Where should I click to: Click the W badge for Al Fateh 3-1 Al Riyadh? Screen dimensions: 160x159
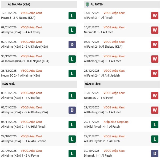click(x=155, y=16)
